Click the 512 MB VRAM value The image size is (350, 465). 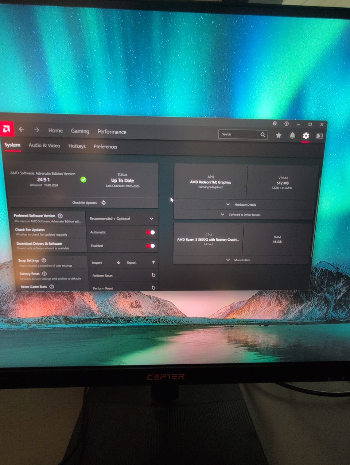pos(283,183)
